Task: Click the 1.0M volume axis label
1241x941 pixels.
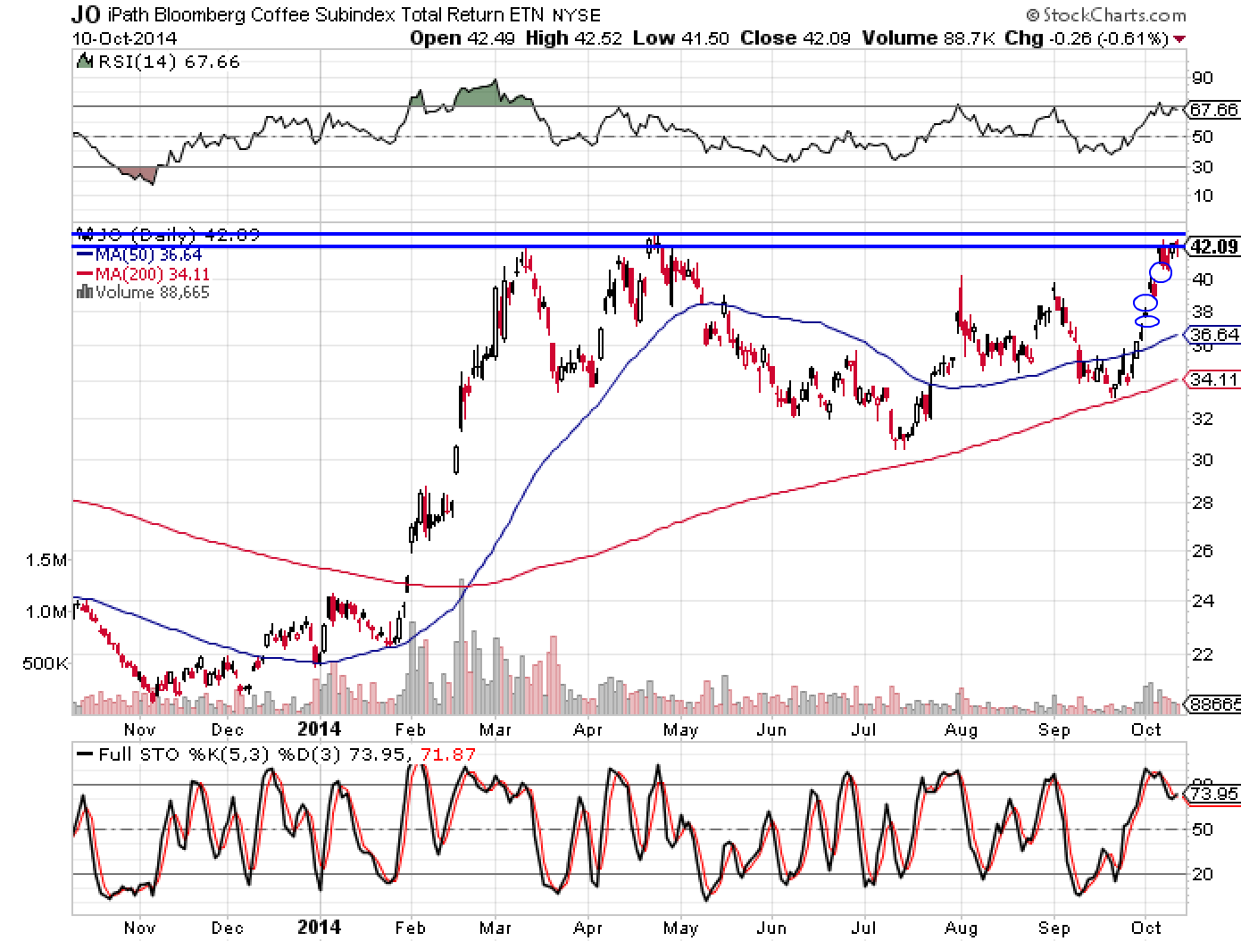Action: (x=47, y=612)
